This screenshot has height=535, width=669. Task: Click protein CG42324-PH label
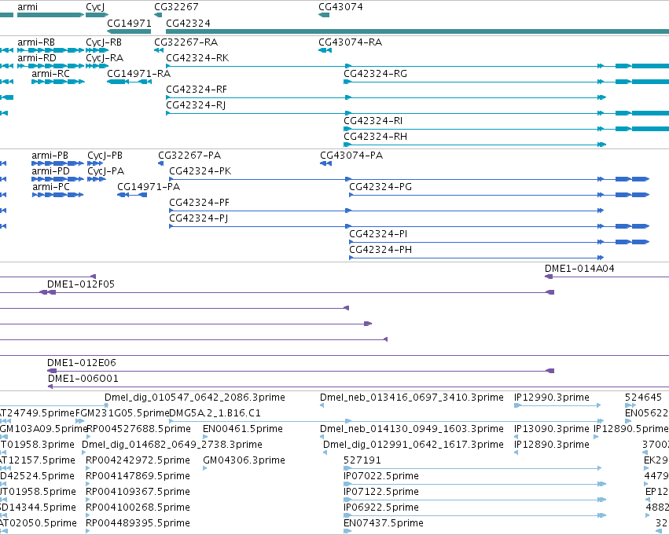[x=380, y=251]
